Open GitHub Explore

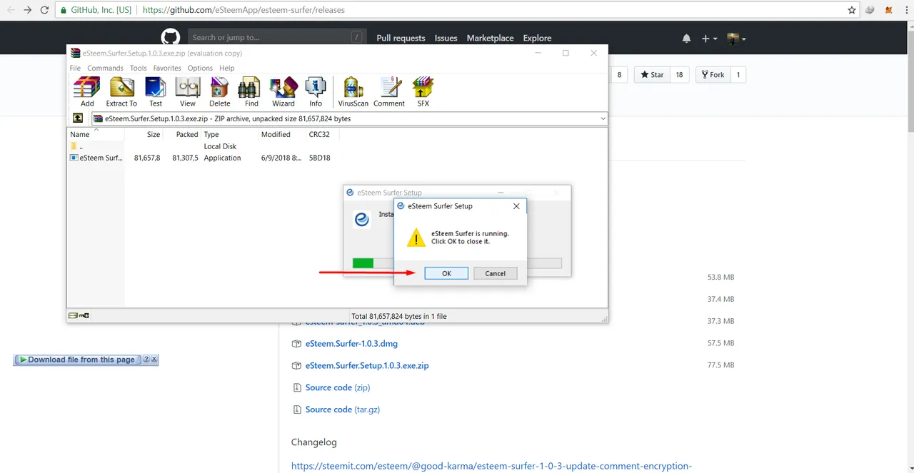537,39
